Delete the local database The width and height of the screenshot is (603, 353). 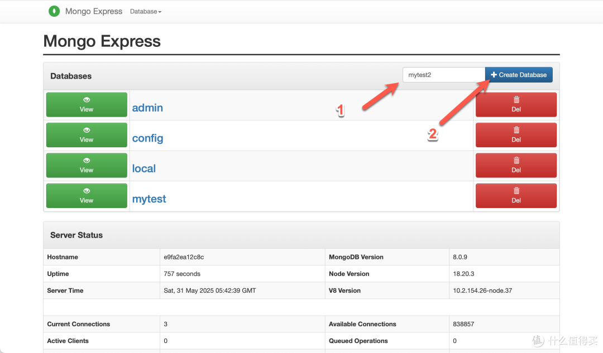tap(516, 165)
